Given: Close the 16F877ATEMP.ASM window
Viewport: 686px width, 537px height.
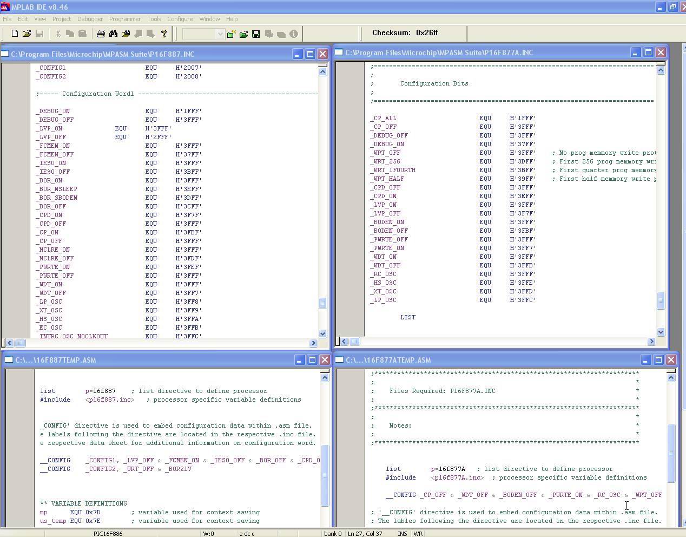Looking at the screenshot, I should (671, 360).
